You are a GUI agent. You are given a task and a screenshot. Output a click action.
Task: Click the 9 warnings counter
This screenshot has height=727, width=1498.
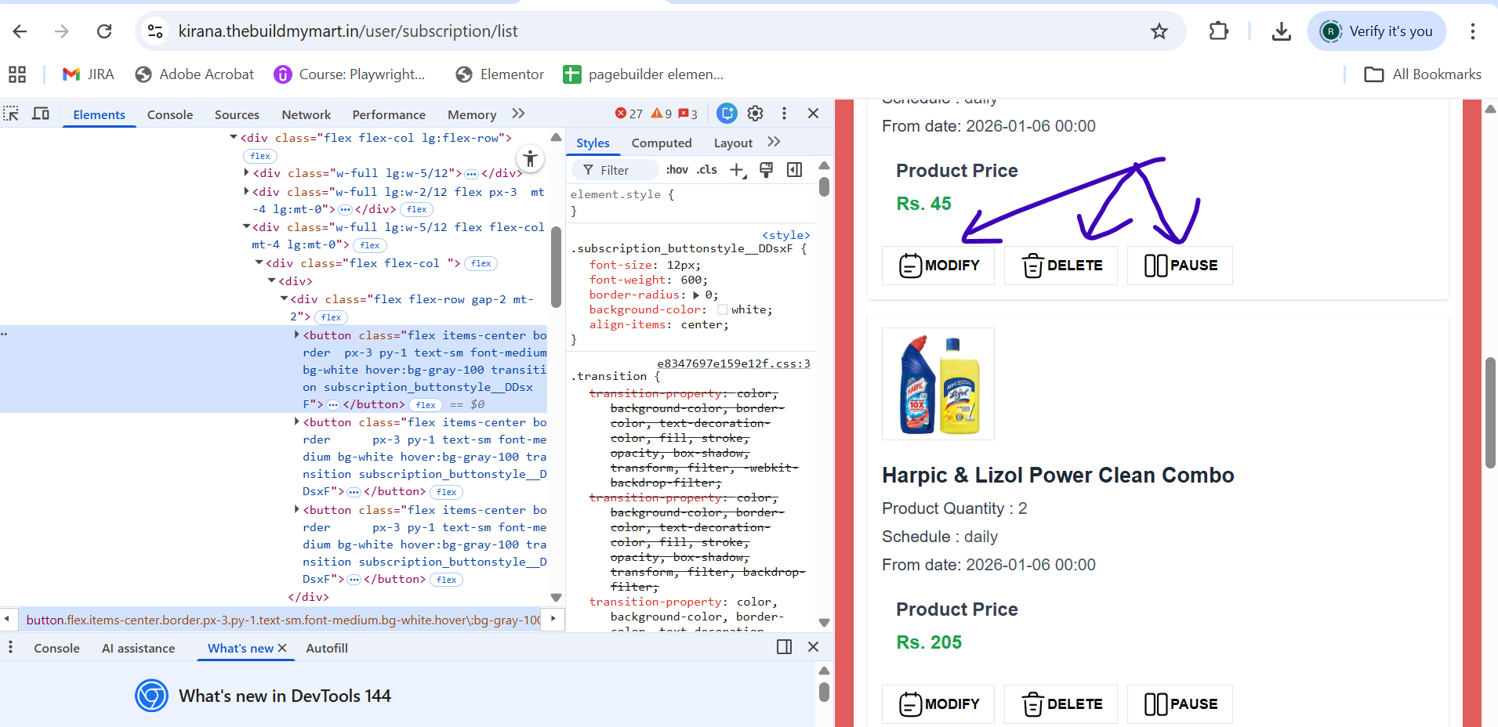pos(662,114)
